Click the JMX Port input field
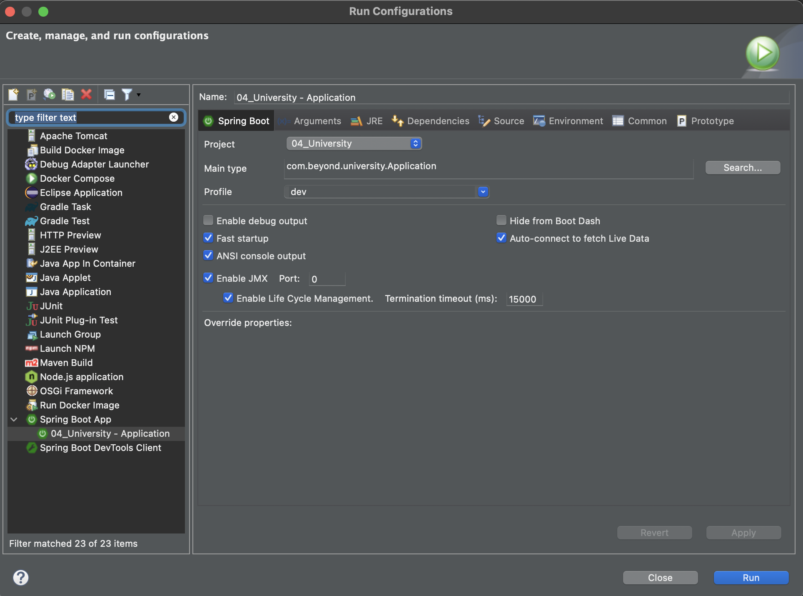Image resolution: width=803 pixels, height=596 pixels. pyautogui.click(x=327, y=279)
